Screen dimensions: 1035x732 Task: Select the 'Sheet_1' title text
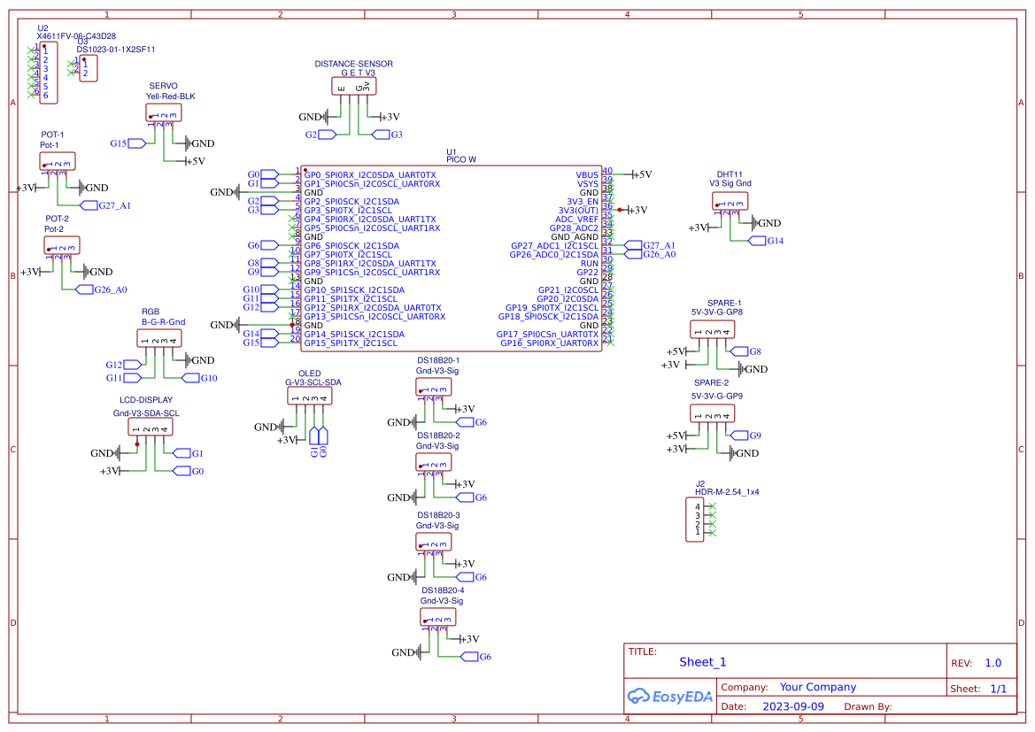[702, 662]
